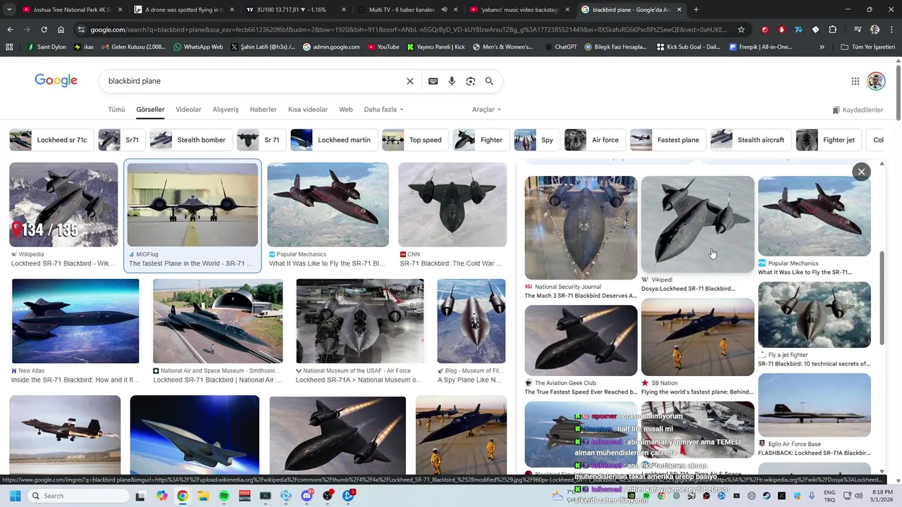Image resolution: width=902 pixels, height=507 pixels.
Task: Open the Aviation Geek Club image in side panel
Action: (581, 340)
